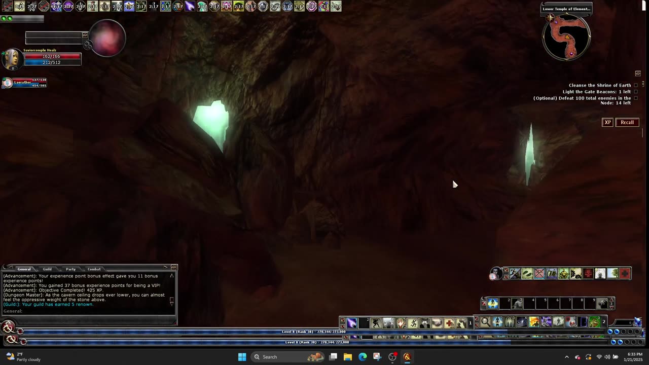Cast the purple figure spell in hotbar 2
The height and width of the screenshot is (365, 649).
click(546, 321)
